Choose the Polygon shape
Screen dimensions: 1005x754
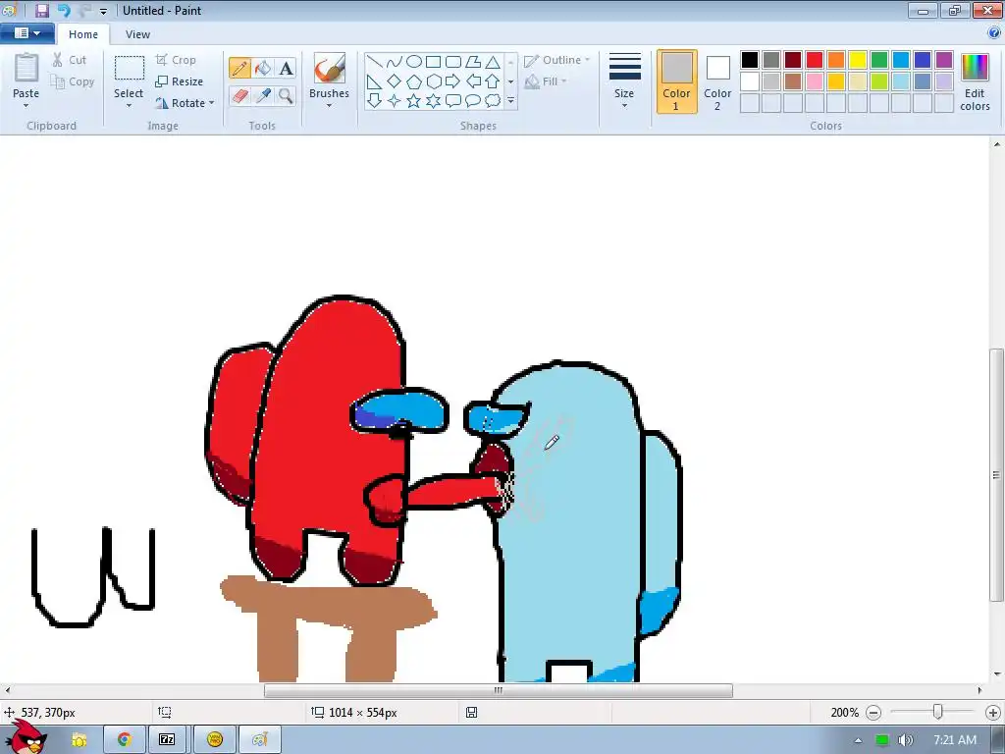(x=473, y=62)
